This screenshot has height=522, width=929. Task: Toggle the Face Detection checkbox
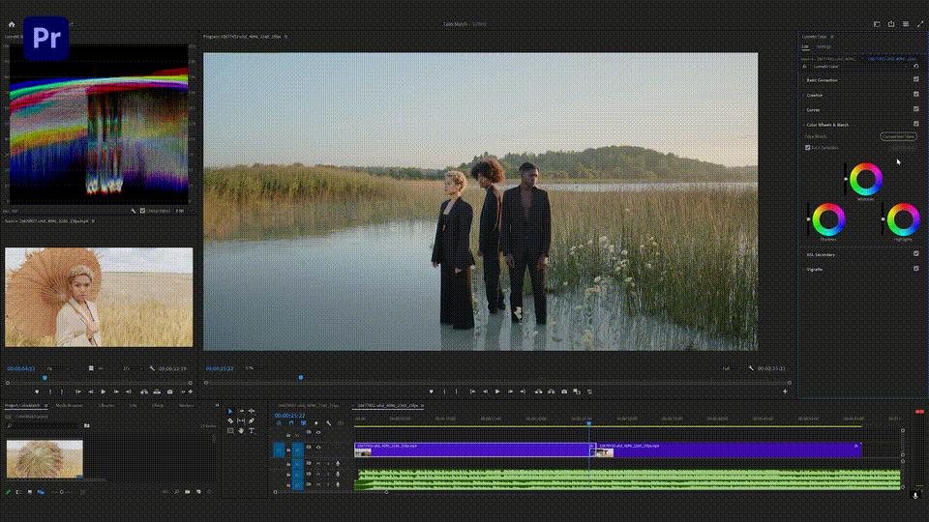tap(808, 148)
